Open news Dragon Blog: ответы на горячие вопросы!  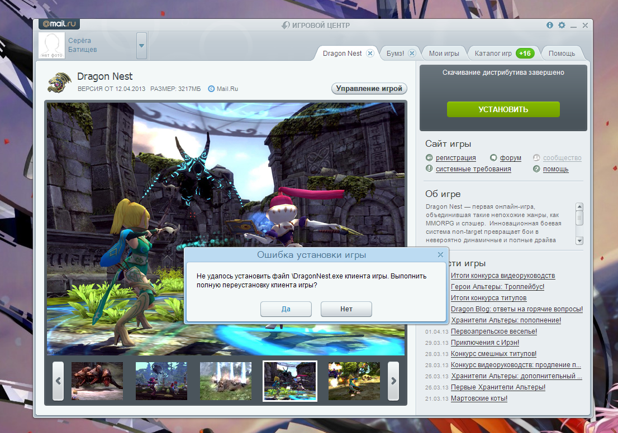click(x=517, y=309)
